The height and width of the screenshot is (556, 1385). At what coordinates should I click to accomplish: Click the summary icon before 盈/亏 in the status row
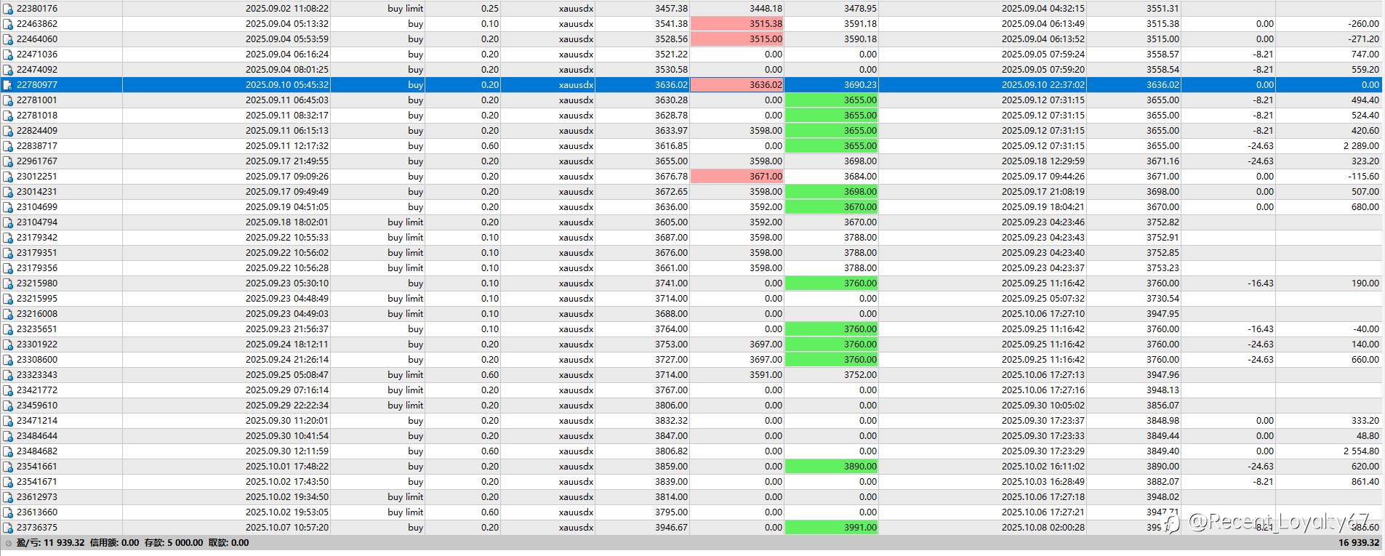[x=8, y=543]
